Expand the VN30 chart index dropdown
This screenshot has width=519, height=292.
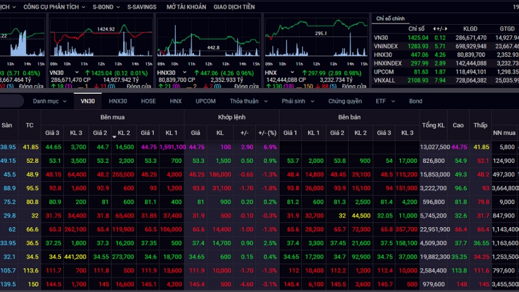[x=77, y=72]
